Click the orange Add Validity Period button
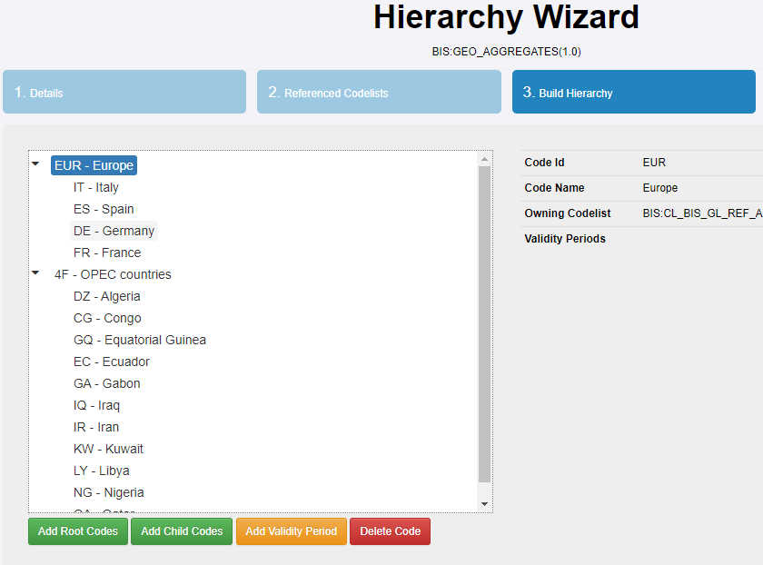The height and width of the screenshot is (565, 763). (x=291, y=531)
